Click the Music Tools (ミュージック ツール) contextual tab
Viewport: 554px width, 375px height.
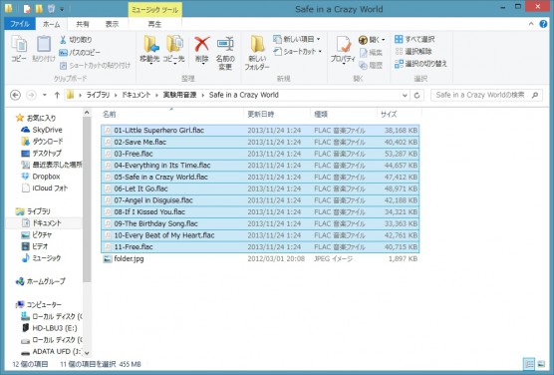coord(154,10)
